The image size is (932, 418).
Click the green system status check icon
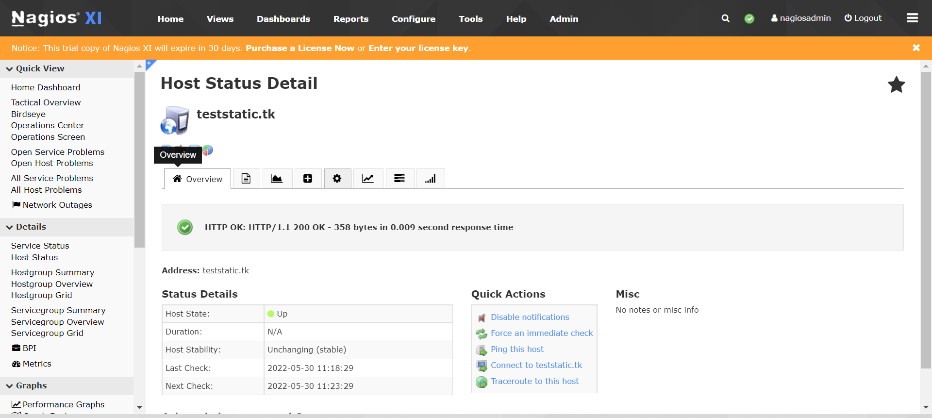coord(749,18)
